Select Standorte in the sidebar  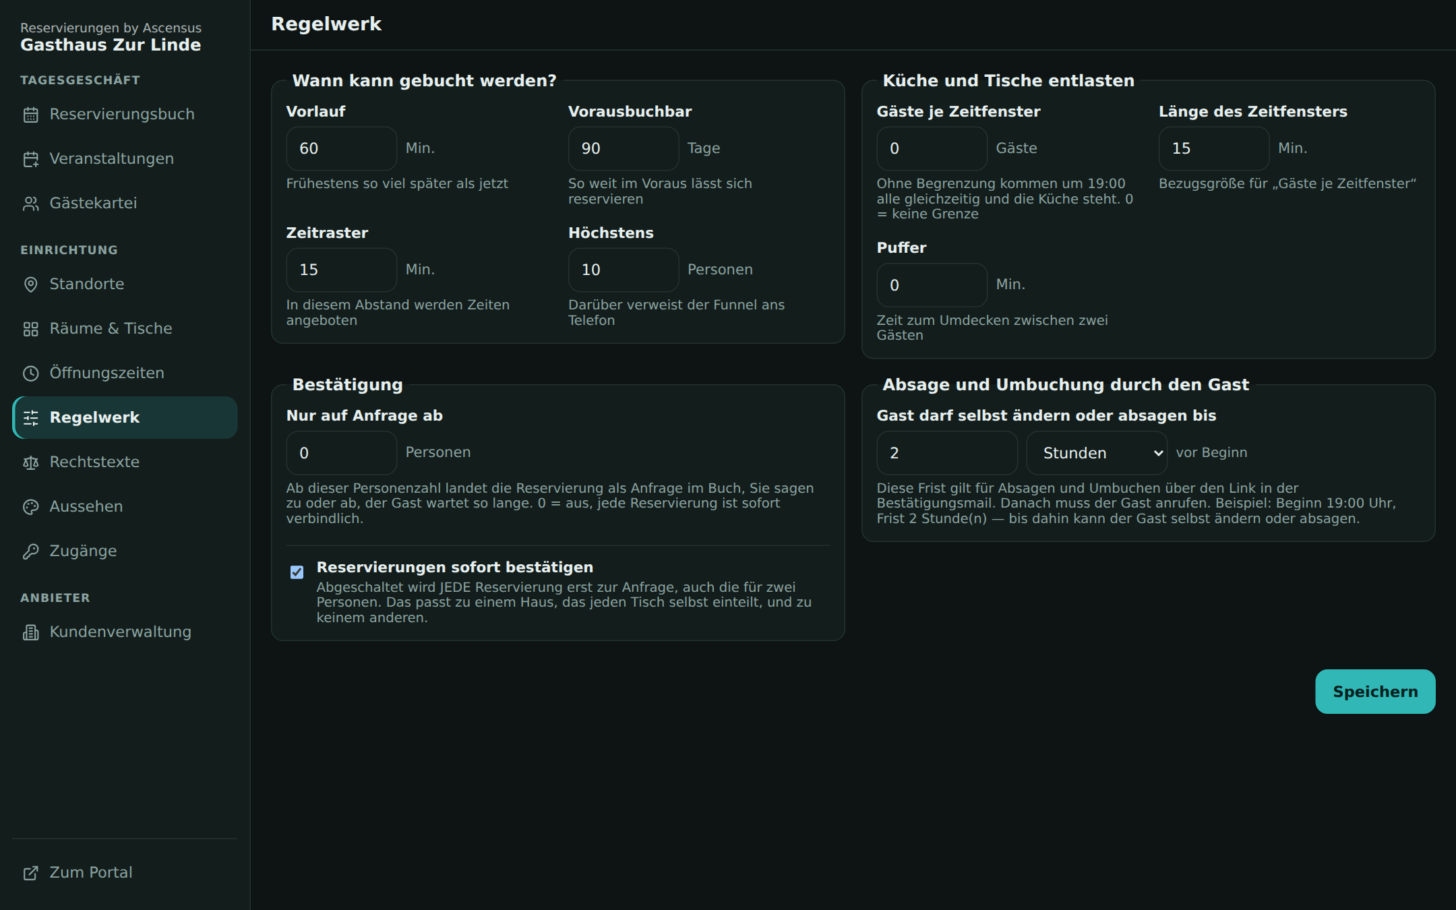pos(125,284)
